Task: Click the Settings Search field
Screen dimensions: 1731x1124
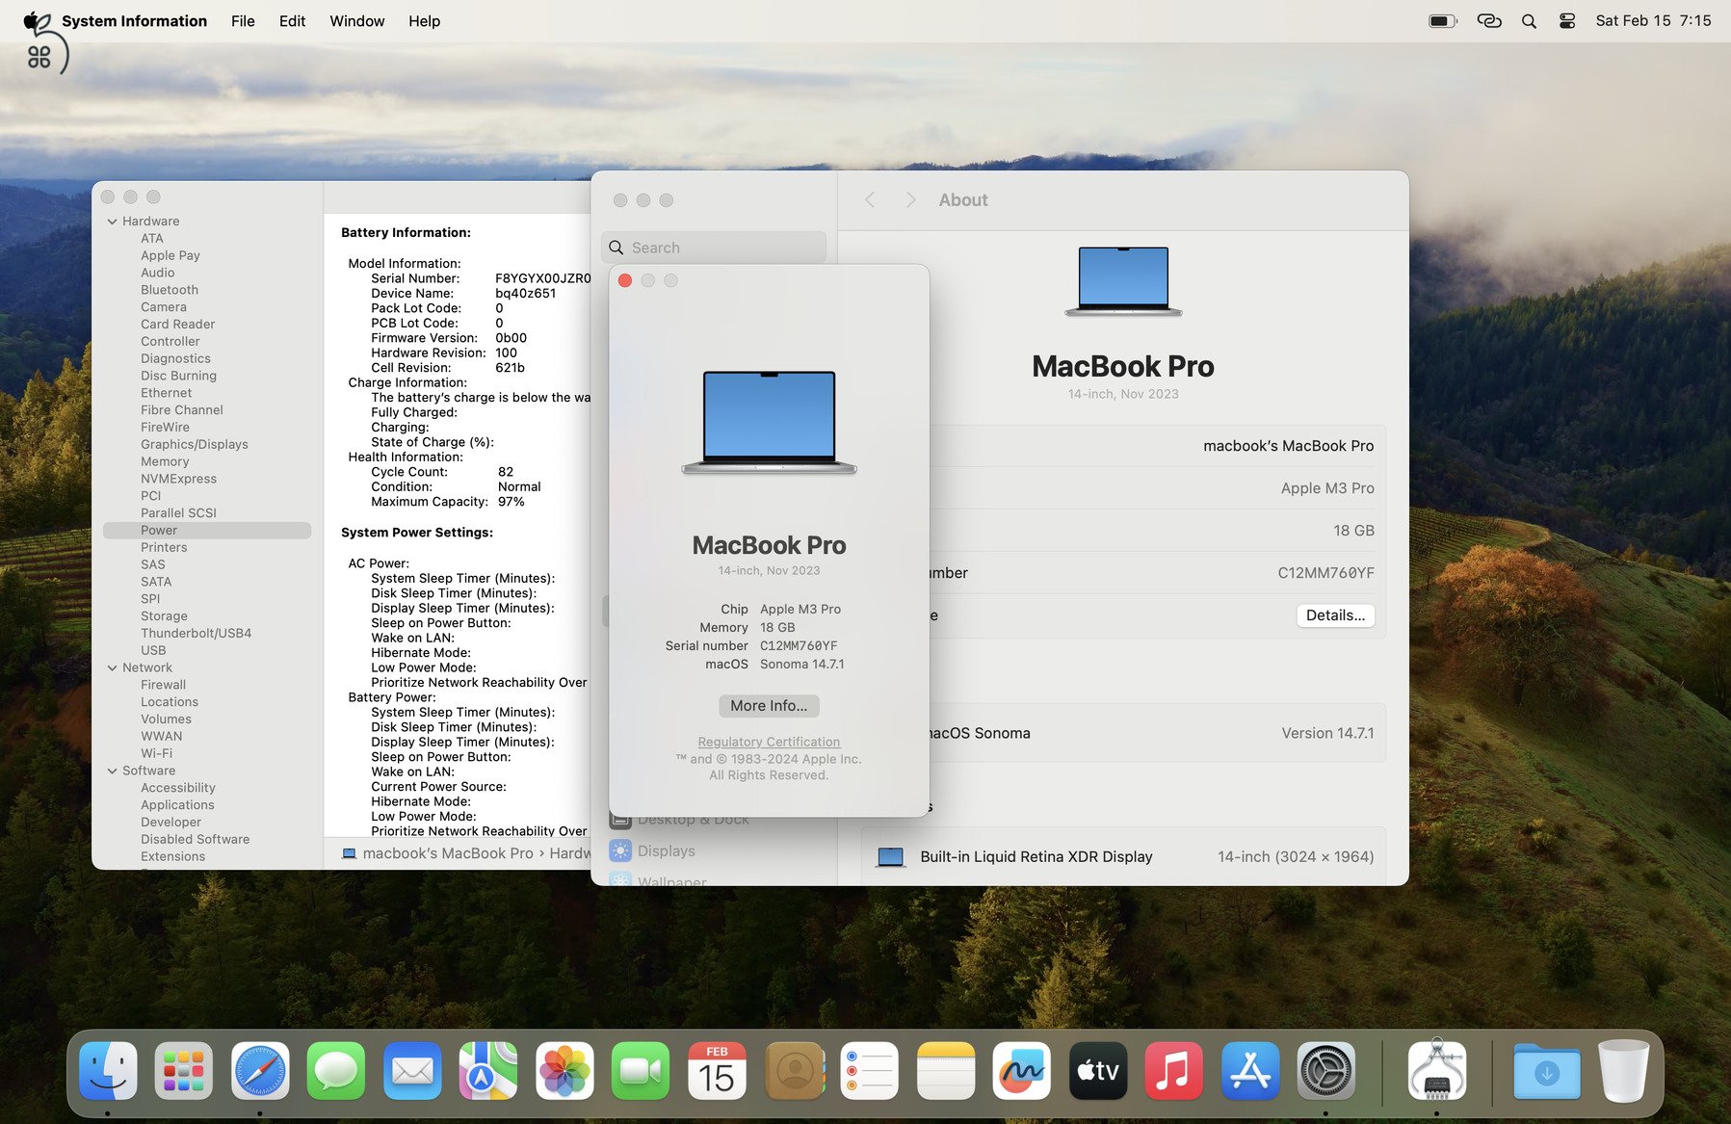Action: click(x=714, y=248)
